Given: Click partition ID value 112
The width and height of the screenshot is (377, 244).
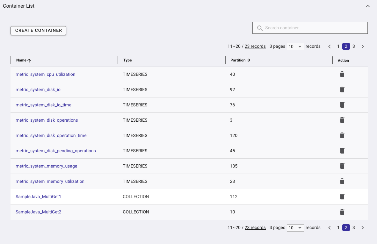Looking at the screenshot, I should click(x=234, y=197).
